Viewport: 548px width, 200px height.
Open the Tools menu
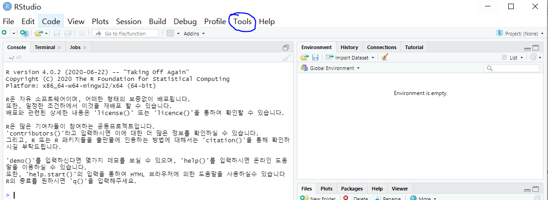[242, 21]
